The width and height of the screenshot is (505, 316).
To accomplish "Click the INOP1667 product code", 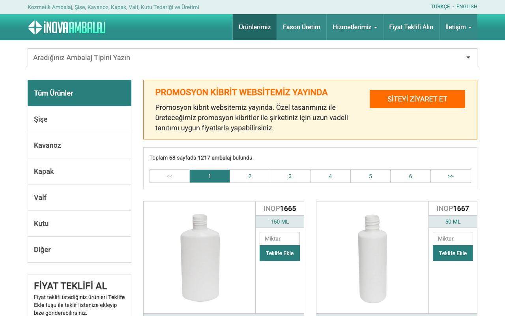I will point(453,209).
